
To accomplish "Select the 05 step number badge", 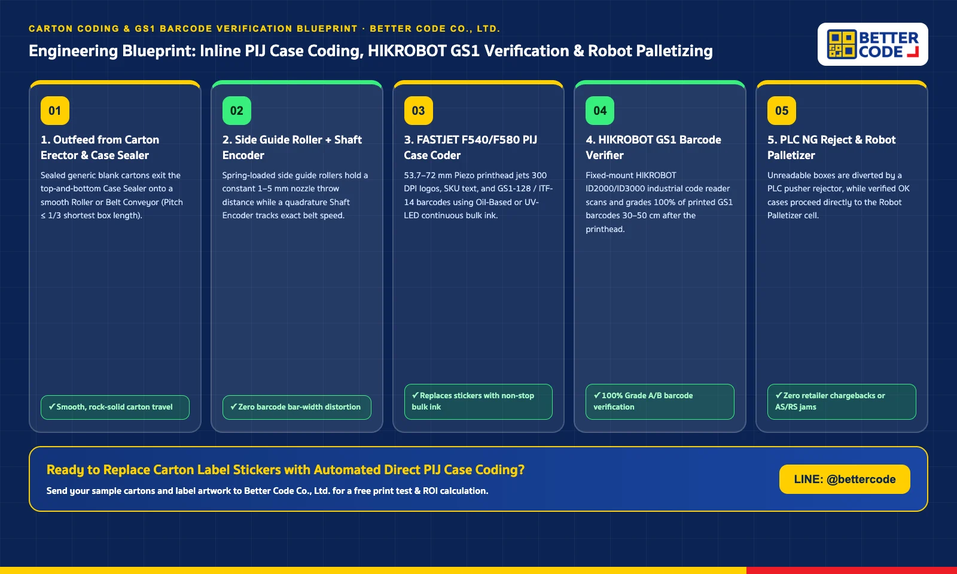I will coord(782,111).
